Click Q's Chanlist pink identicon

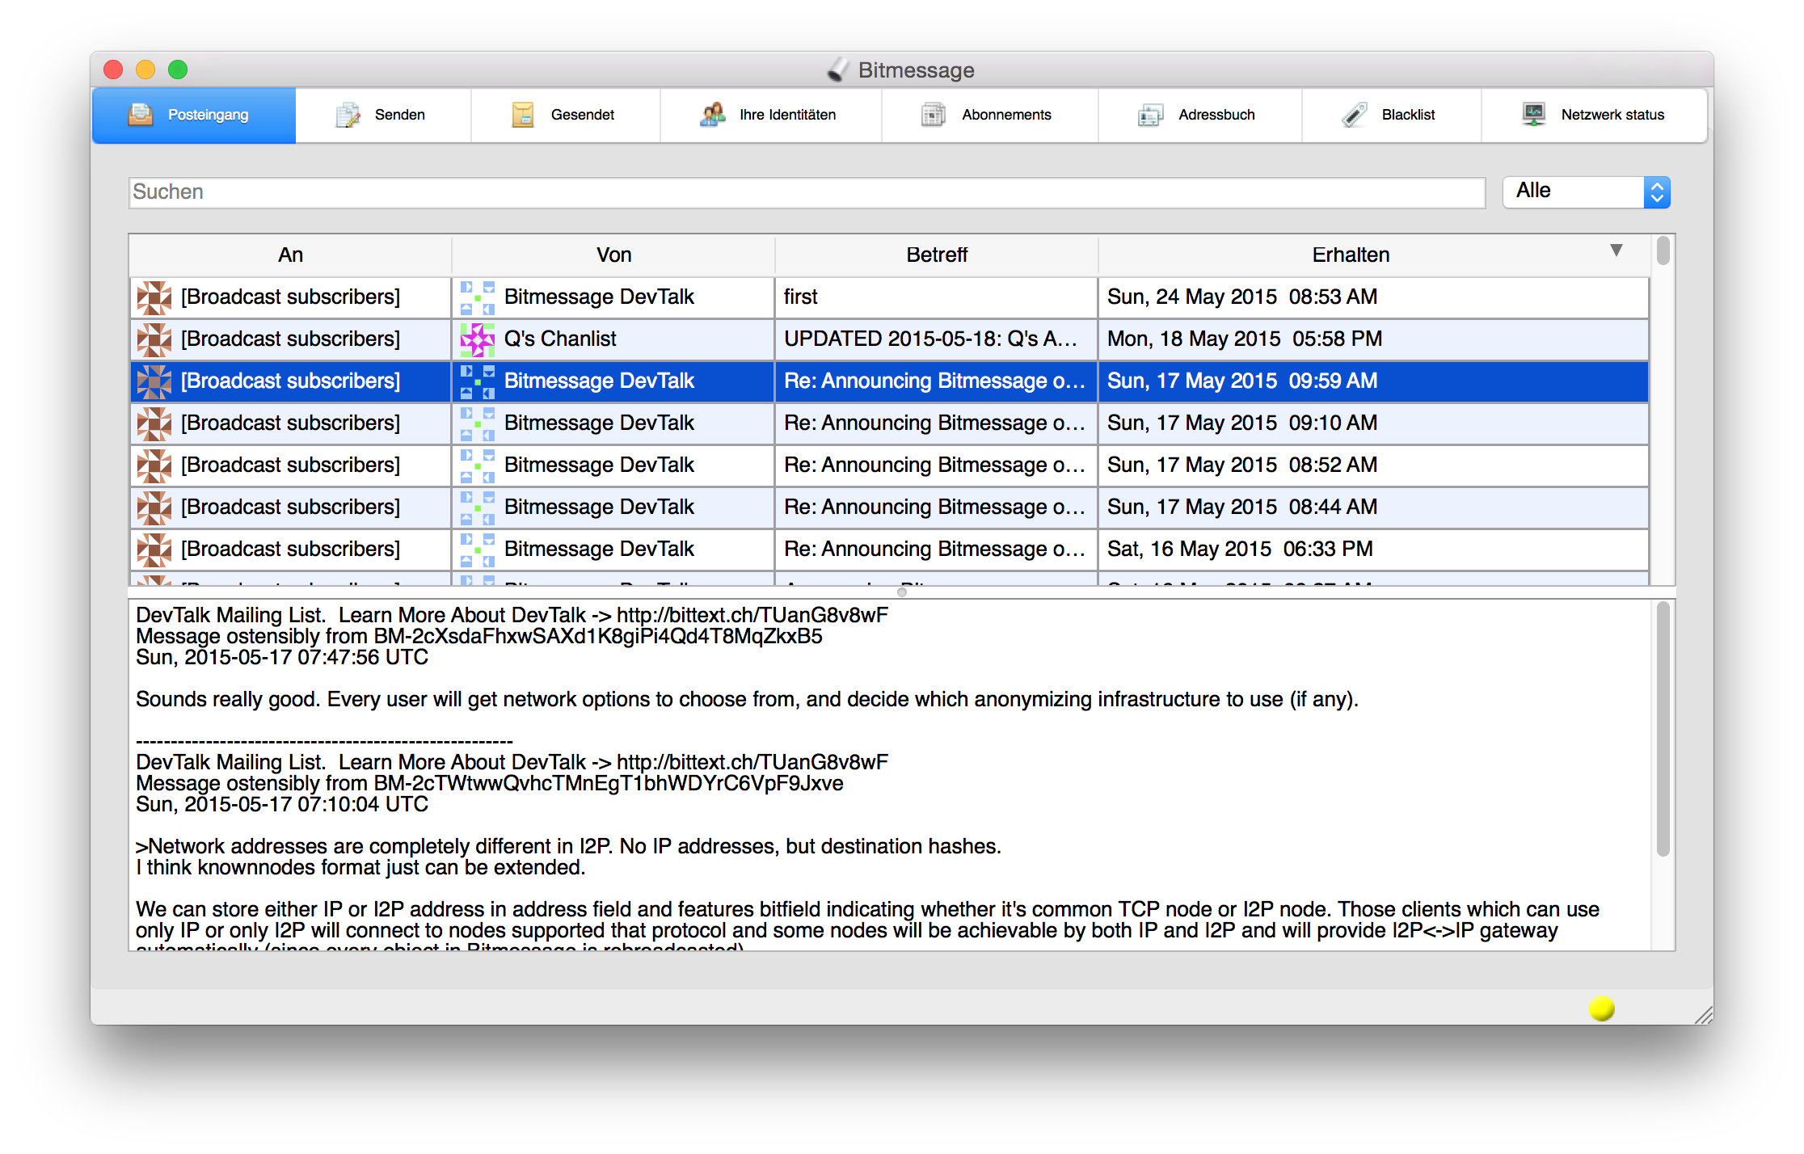coord(477,339)
